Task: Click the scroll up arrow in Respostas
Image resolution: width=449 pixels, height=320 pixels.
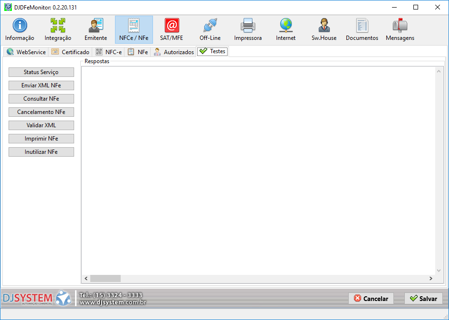Action: tap(439, 71)
